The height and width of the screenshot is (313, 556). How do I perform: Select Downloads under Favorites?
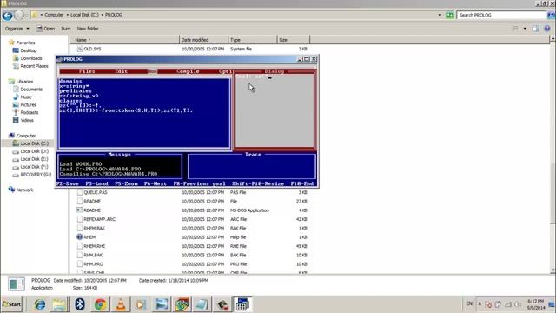[x=31, y=58]
